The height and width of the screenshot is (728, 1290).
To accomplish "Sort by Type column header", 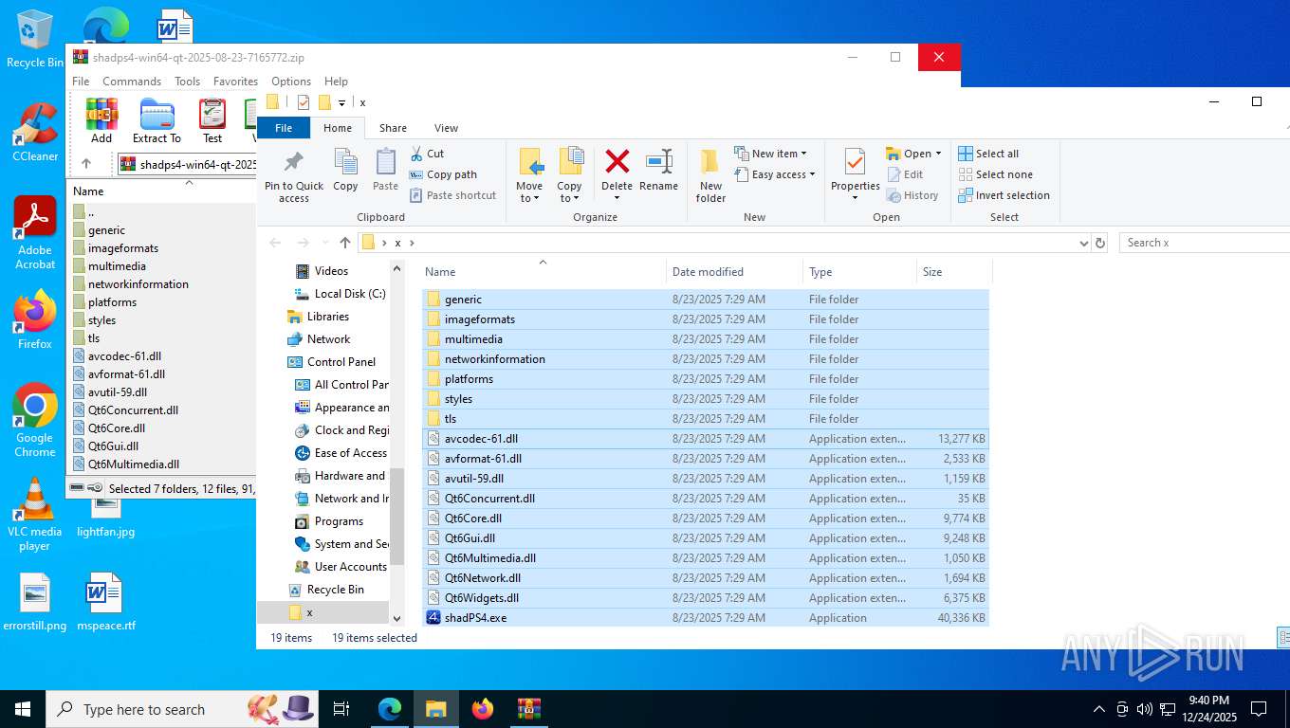I will pyautogui.click(x=859, y=272).
